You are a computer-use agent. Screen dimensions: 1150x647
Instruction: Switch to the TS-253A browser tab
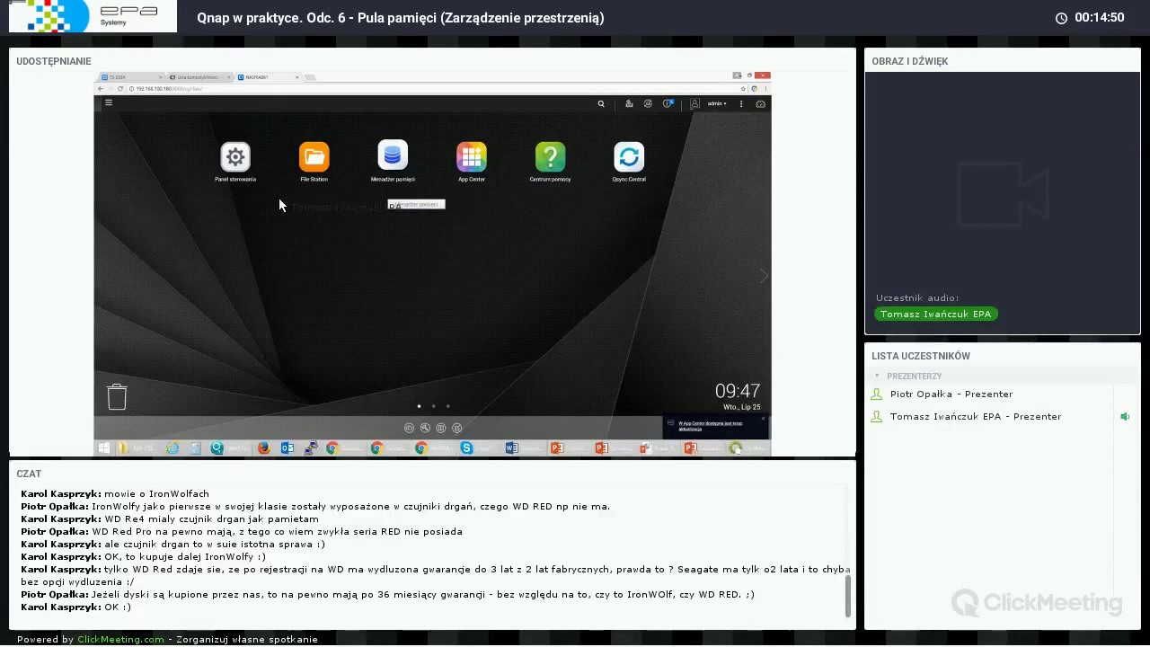coord(132,77)
